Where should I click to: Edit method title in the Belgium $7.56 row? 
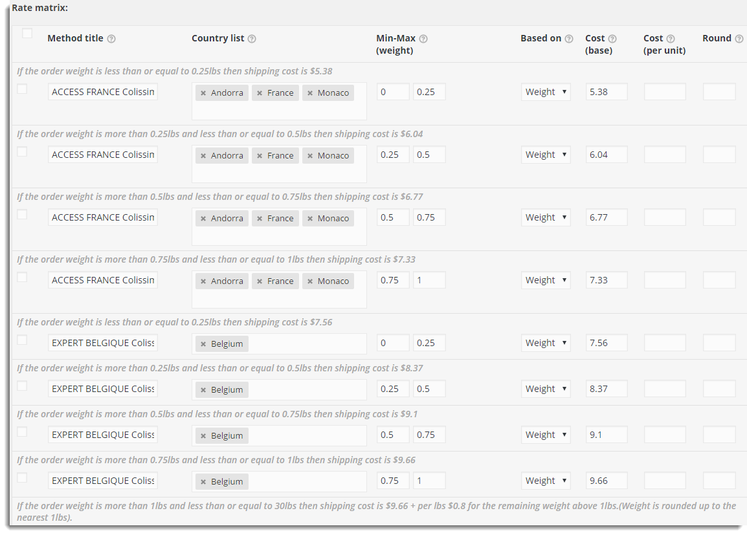tap(103, 343)
